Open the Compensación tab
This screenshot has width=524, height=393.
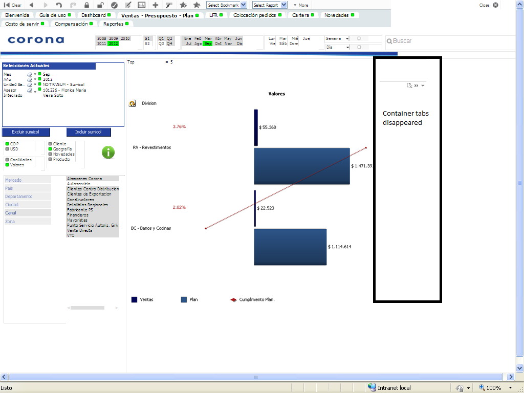tap(74, 24)
